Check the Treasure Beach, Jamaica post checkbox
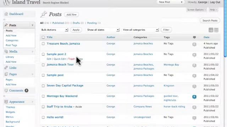This screenshot has width=227, height=127. pyautogui.click(x=43, y=44)
